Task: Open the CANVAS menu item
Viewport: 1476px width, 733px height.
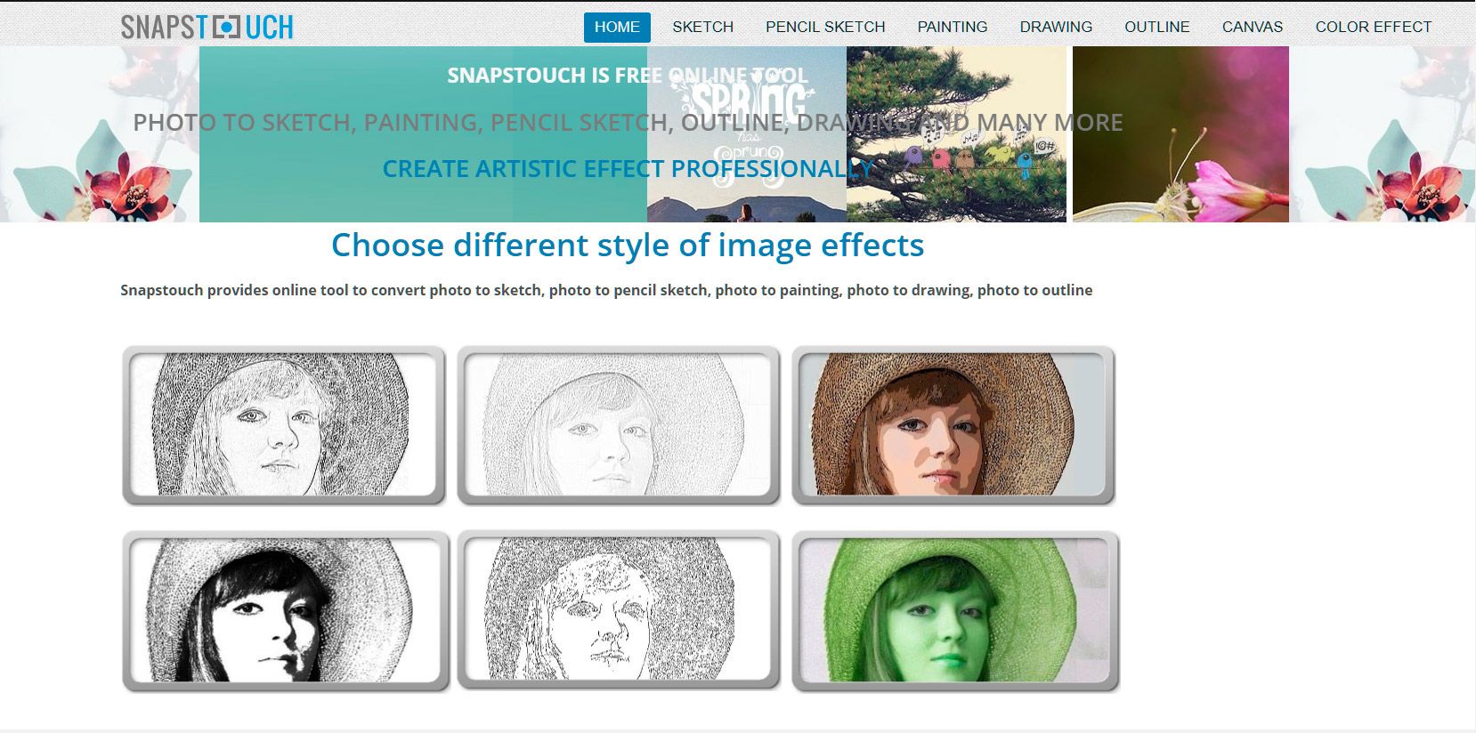Action: click(1252, 27)
